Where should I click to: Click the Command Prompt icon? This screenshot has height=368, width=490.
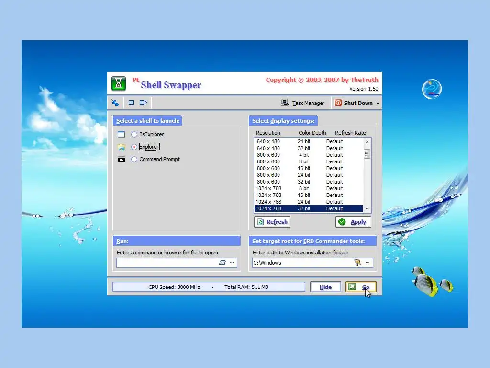pyautogui.click(x=122, y=160)
